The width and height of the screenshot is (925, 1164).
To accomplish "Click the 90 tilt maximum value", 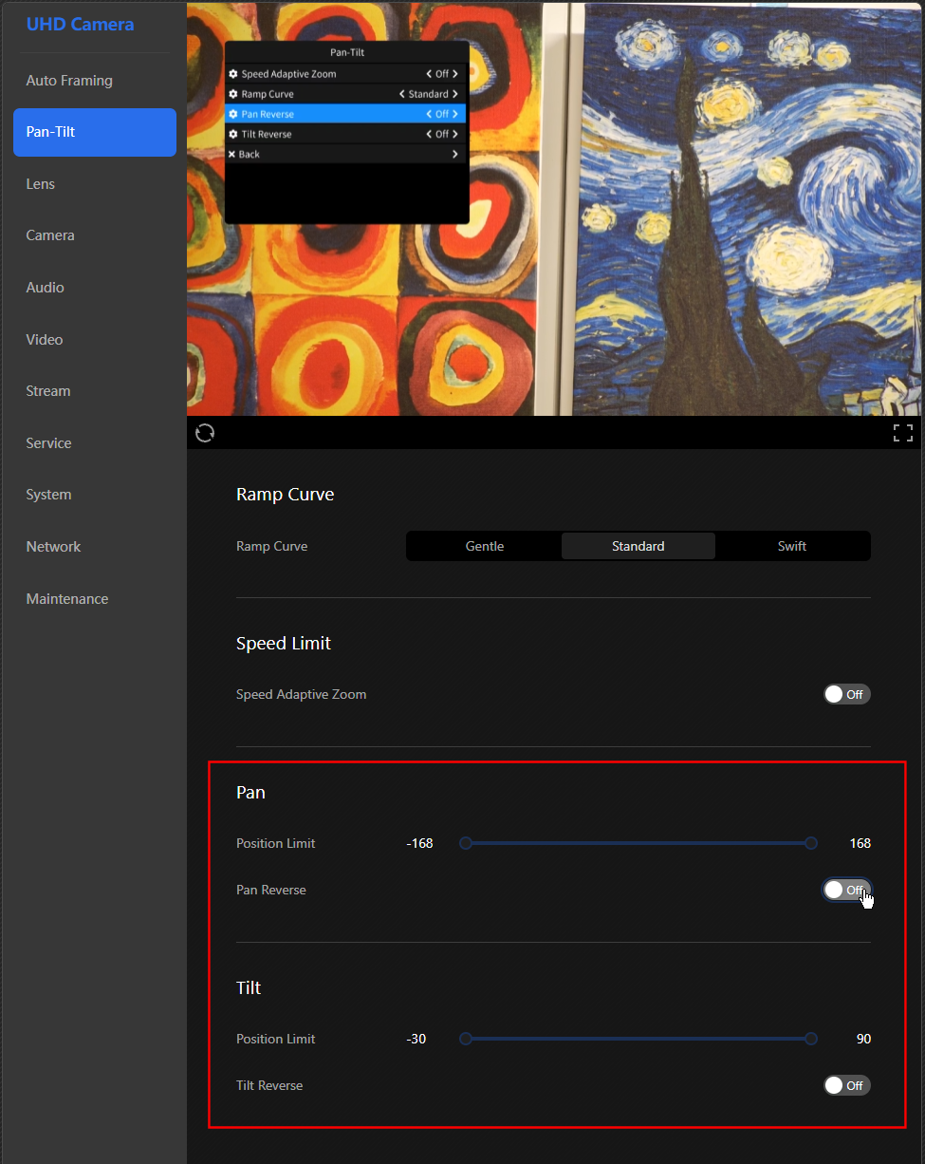I will point(863,1039).
